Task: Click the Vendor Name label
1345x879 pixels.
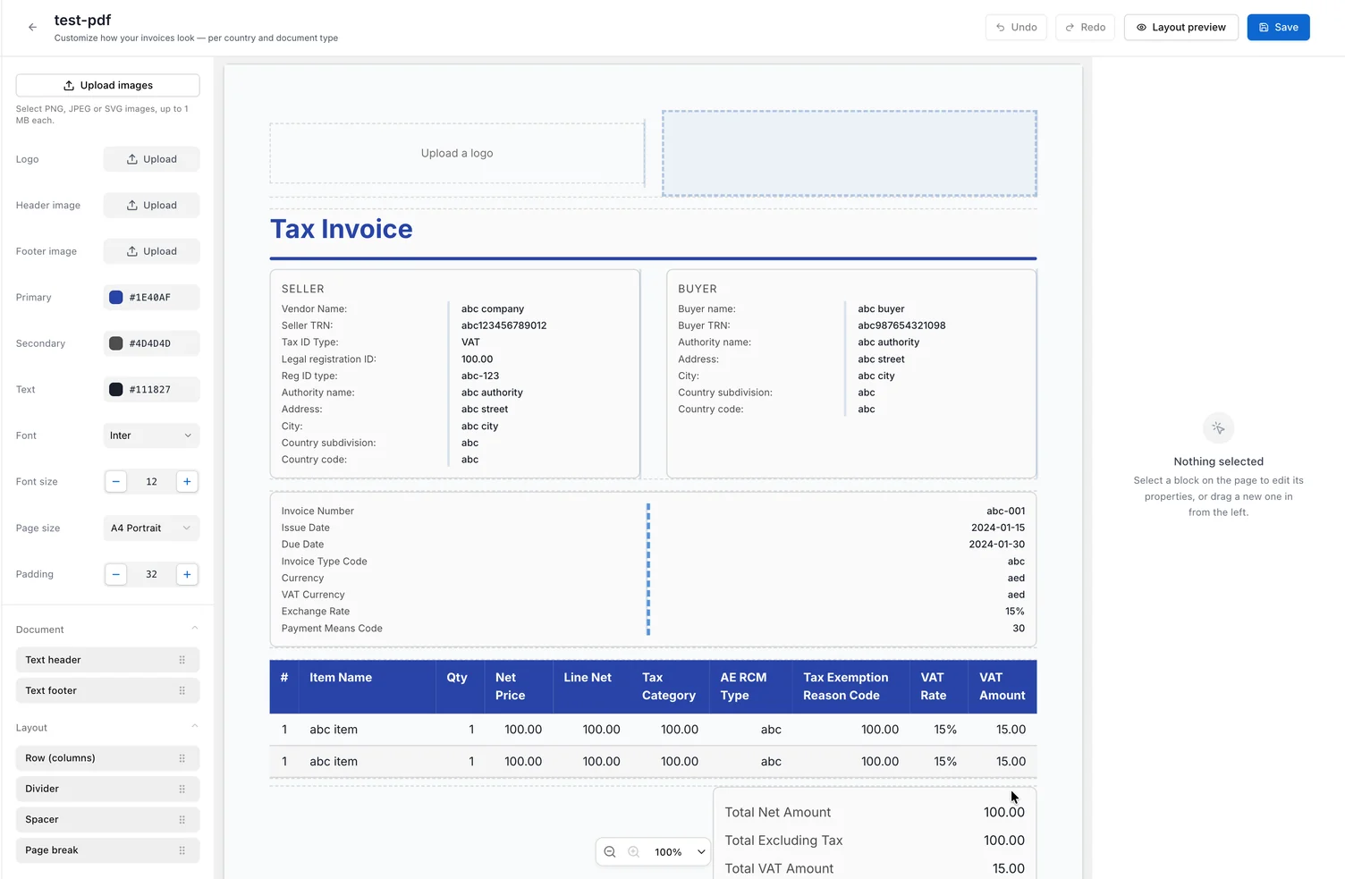Action: point(314,309)
